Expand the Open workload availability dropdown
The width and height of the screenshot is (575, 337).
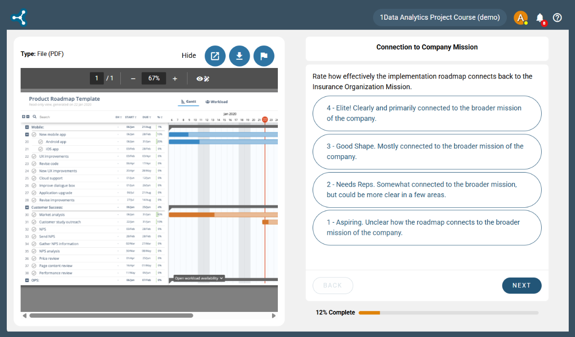199,278
